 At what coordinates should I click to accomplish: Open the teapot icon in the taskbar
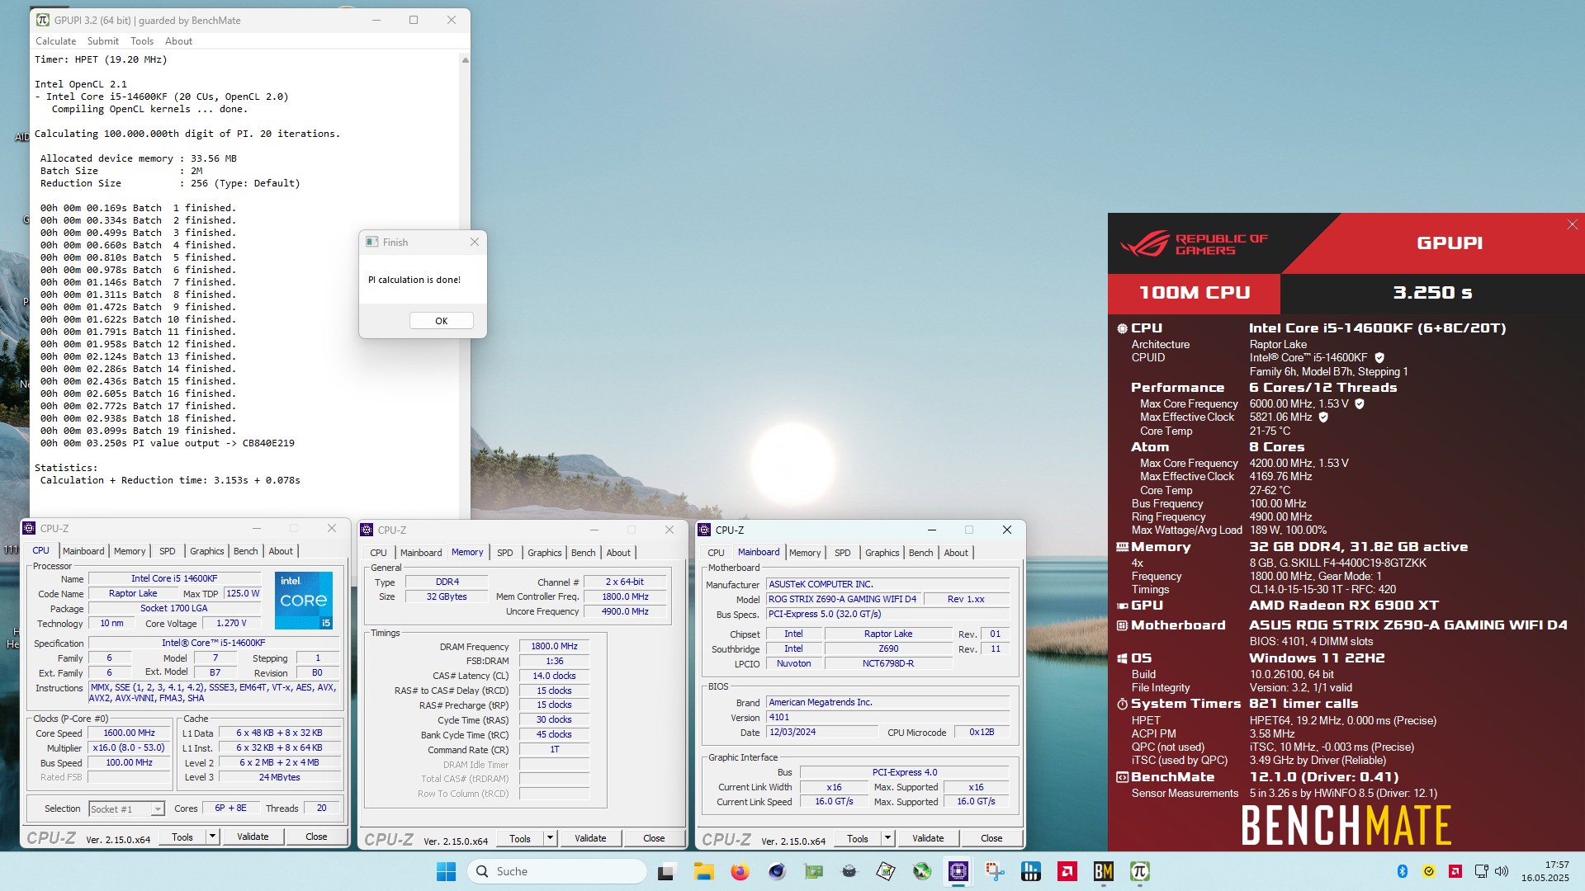point(849,871)
